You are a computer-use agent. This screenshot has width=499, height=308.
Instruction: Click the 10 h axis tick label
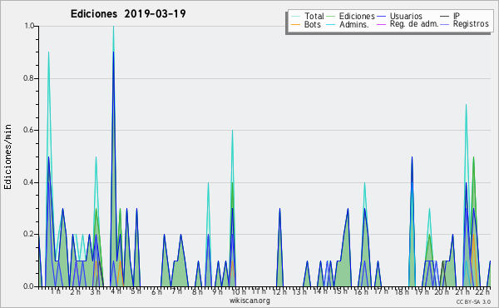[x=239, y=291]
